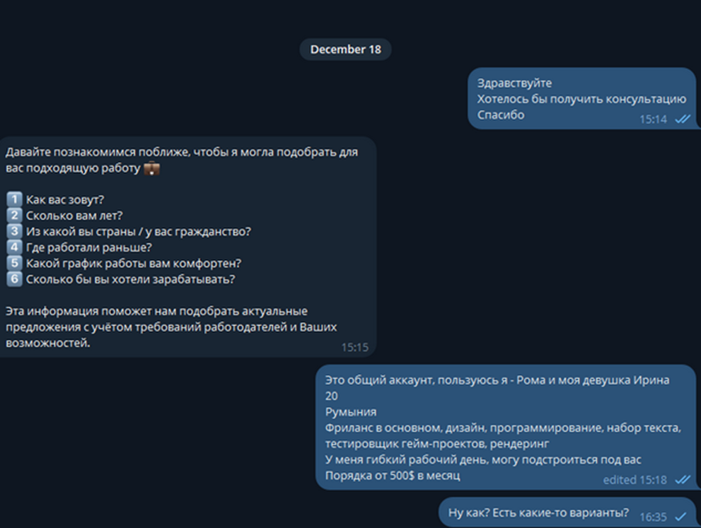Click the number 4 keycap emoji
The image size is (701, 528).
(14, 247)
